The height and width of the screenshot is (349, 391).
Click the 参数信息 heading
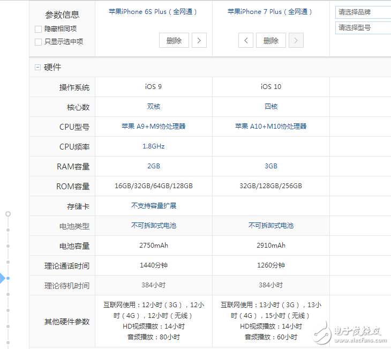tap(62, 14)
